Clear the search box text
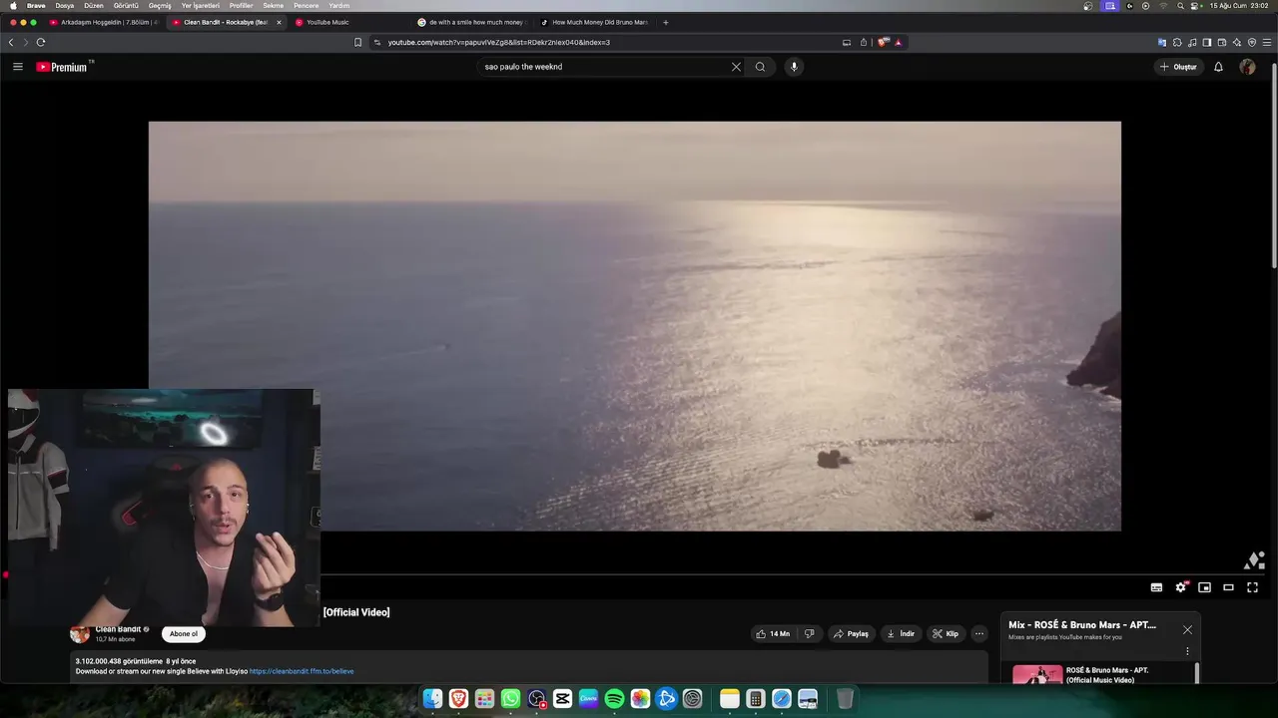 pos(736,67)
